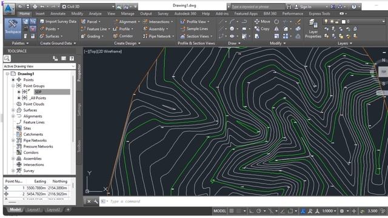Click the Corridor ribbon tool
This screenshot has height=218, width=388.
tap(123, 36)
